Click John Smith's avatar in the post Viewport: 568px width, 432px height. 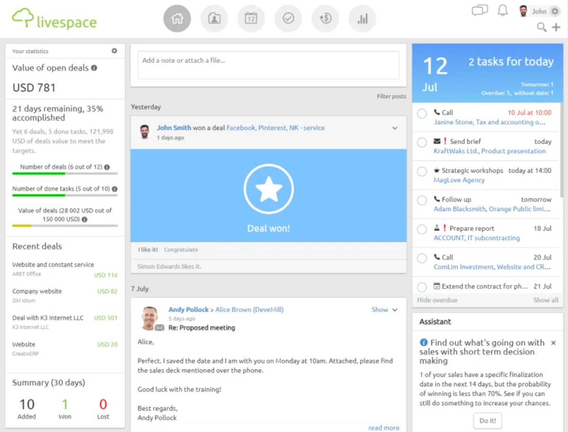tap(145, 132)
